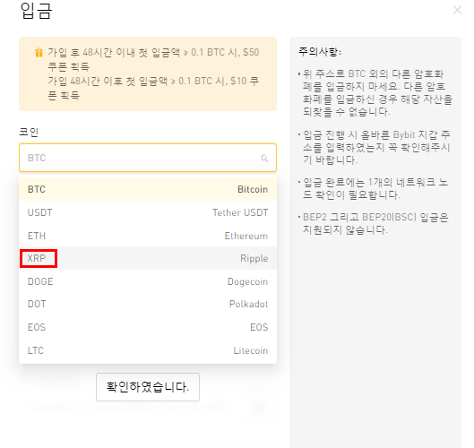474x448 pixels.
Task: Click the BEP2 그리고 BEP20(BSC) notice text
Action: (x=375, y=224)
